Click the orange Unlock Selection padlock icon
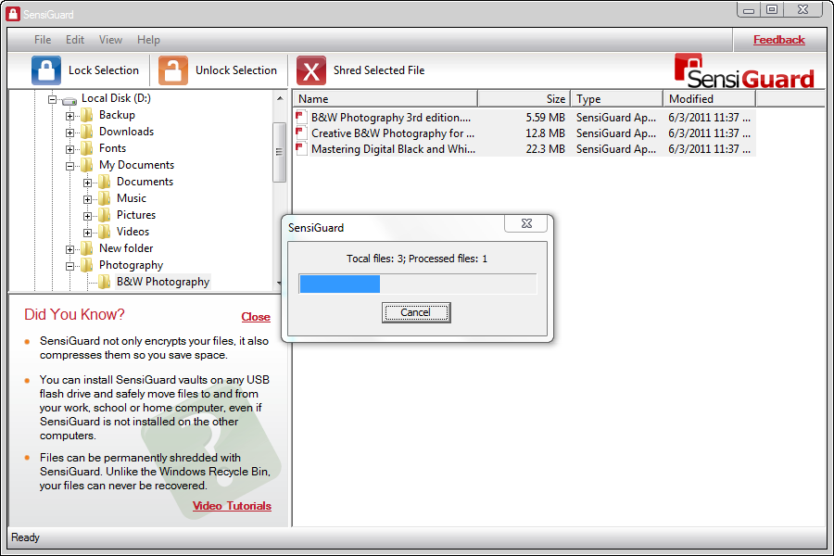834x556 pixels. coord(173,70)
